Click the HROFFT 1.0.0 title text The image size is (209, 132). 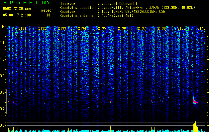pos(26,3)
